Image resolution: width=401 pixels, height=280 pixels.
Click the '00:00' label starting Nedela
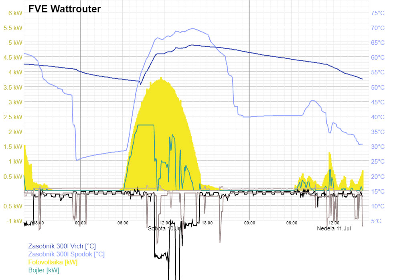click(x=249, y=223)
